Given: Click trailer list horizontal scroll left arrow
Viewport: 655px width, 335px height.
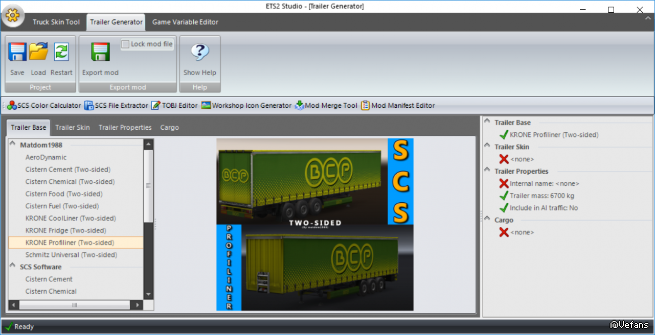Looking at the screenshot, I should 14,305.
